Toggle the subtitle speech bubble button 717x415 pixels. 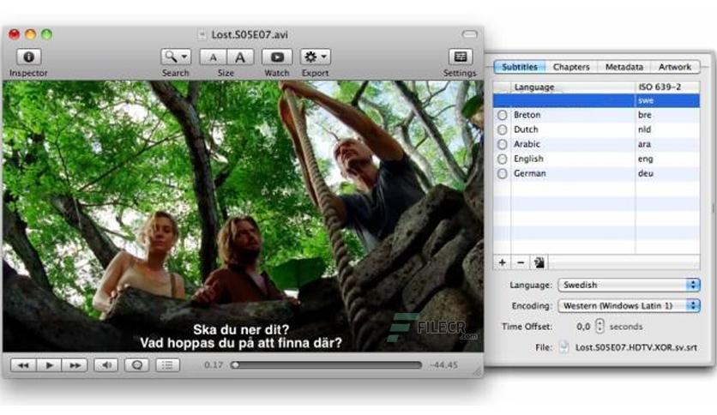tap(136, 364)
